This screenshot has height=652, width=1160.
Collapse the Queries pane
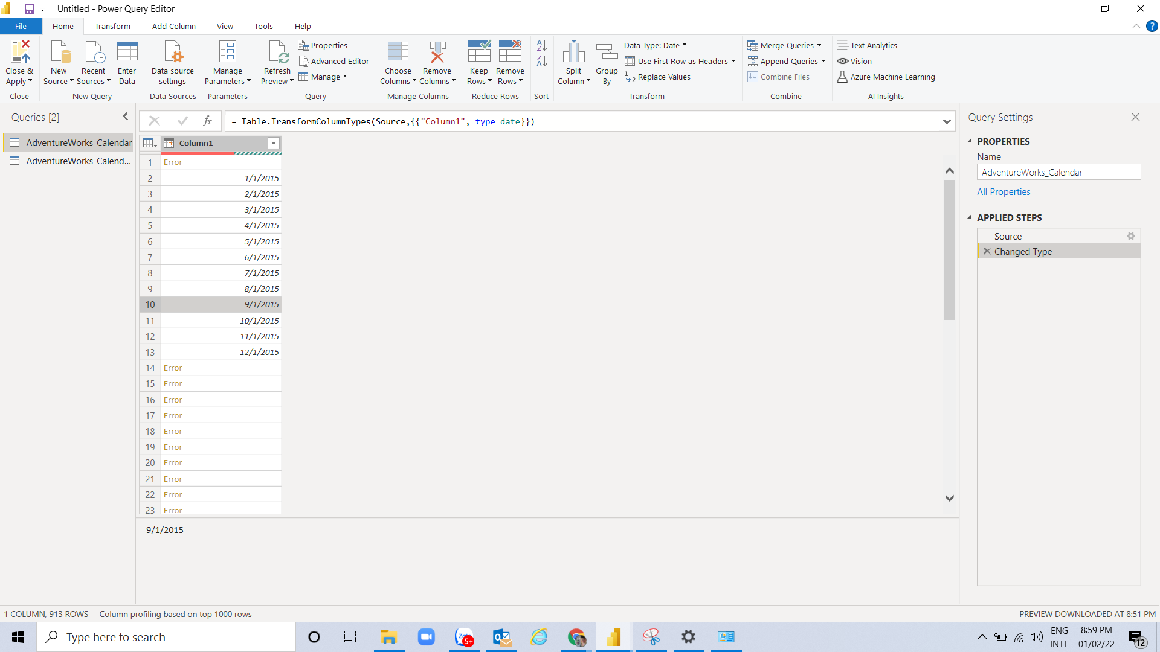[x=126, y=117]
